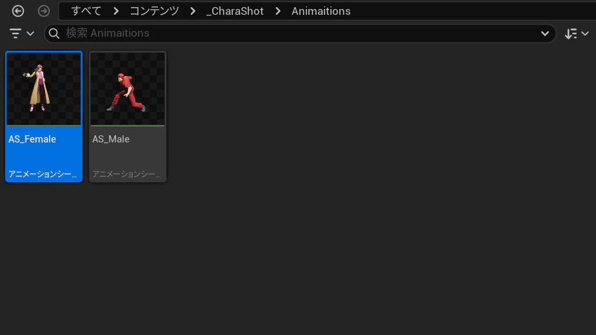Open the filter options icon

pos(15,33)
